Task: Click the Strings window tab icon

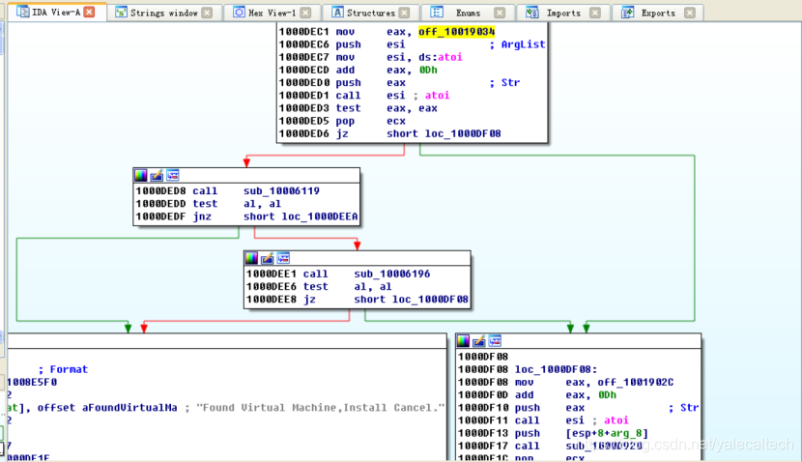Action: click(121, 13)
